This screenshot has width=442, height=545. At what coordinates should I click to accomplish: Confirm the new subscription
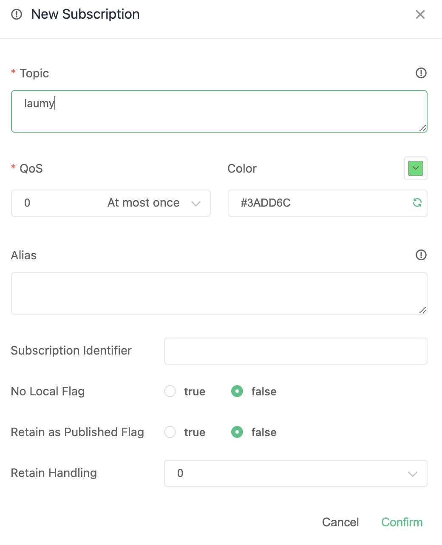click(x=402, y=522)
